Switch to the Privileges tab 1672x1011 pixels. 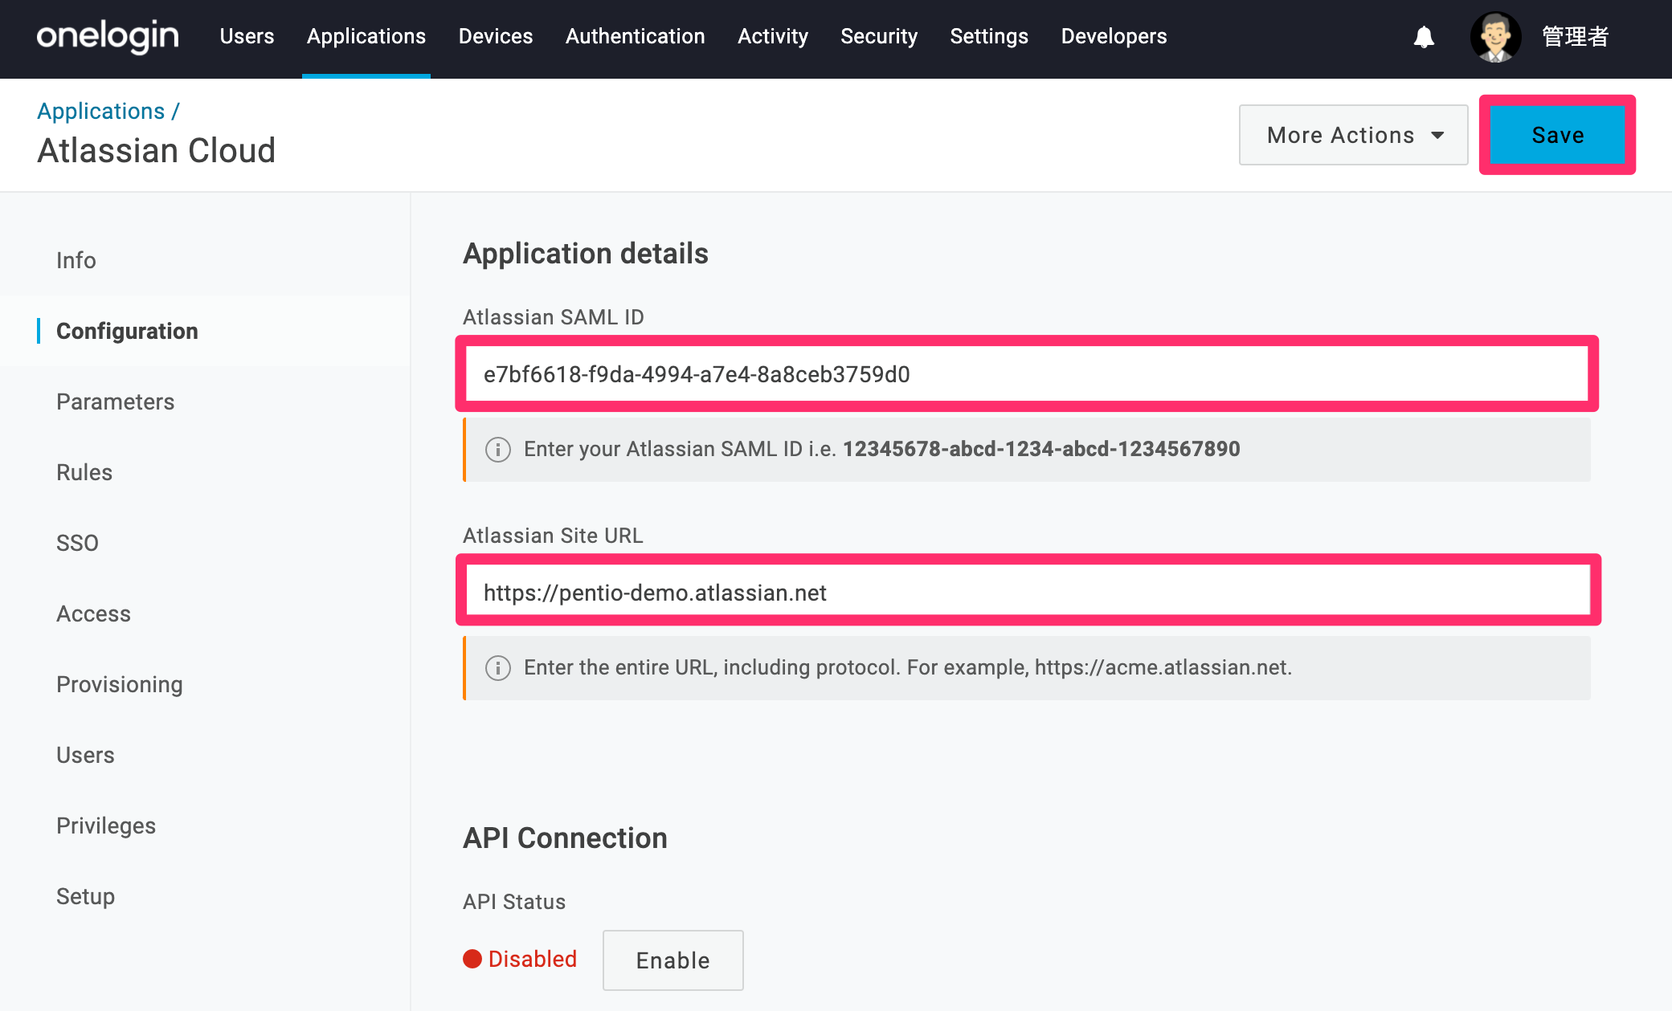tap(106, 826)
